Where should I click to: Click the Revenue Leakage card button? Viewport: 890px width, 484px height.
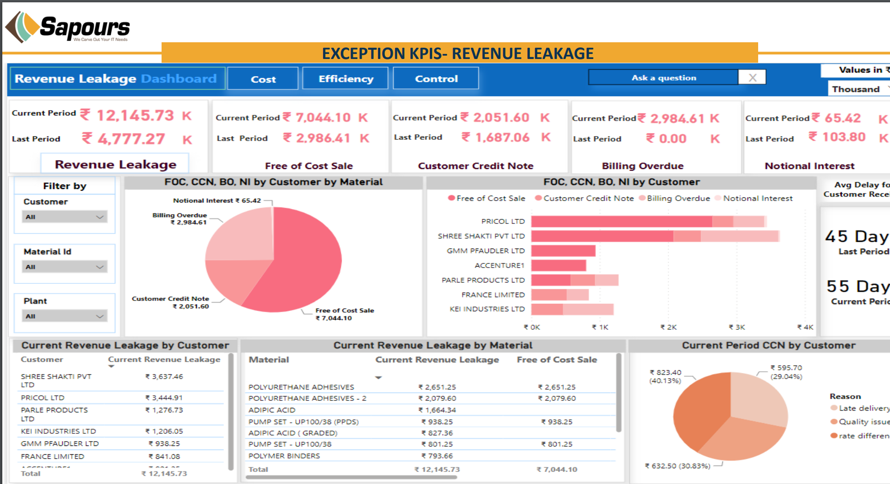(x=115, y=164)
